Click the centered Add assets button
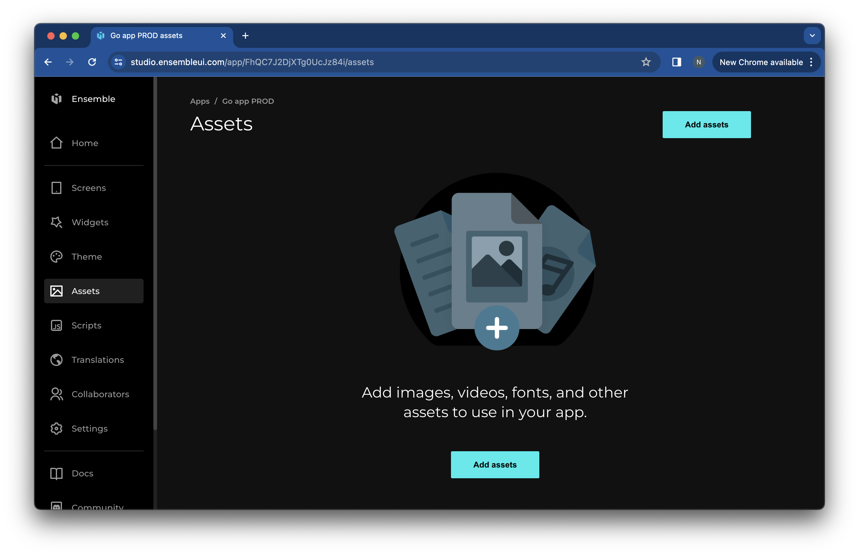Screen dimensions: 859x555 pos(495,464)
